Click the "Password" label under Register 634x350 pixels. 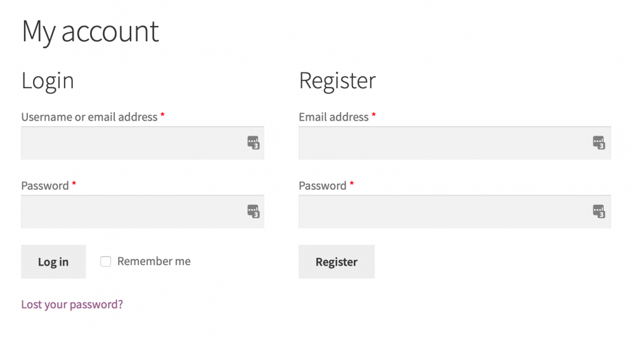tap(323, 186)
